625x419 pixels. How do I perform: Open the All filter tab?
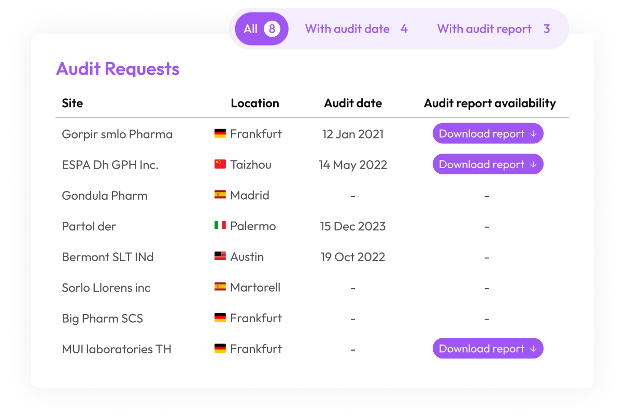click(x=261, y=29)
